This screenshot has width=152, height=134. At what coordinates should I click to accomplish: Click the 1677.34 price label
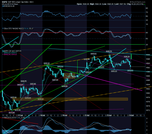pyautogui.click(x=13, y=97)
